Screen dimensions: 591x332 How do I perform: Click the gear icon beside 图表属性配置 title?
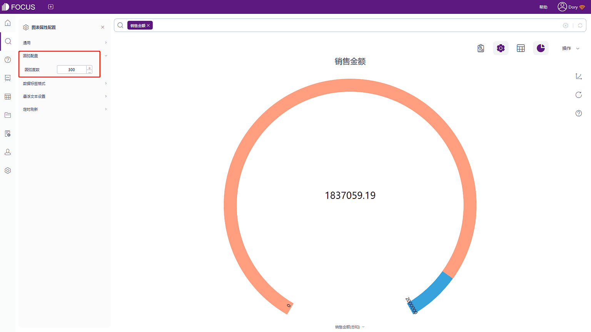coord(26,27)
